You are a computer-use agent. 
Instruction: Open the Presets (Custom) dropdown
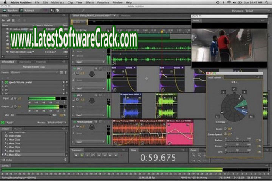click(34, 72)
